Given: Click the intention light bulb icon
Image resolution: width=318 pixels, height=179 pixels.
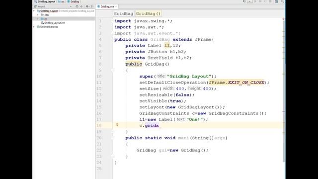Looking at the screenshot, I should [117, 125].
